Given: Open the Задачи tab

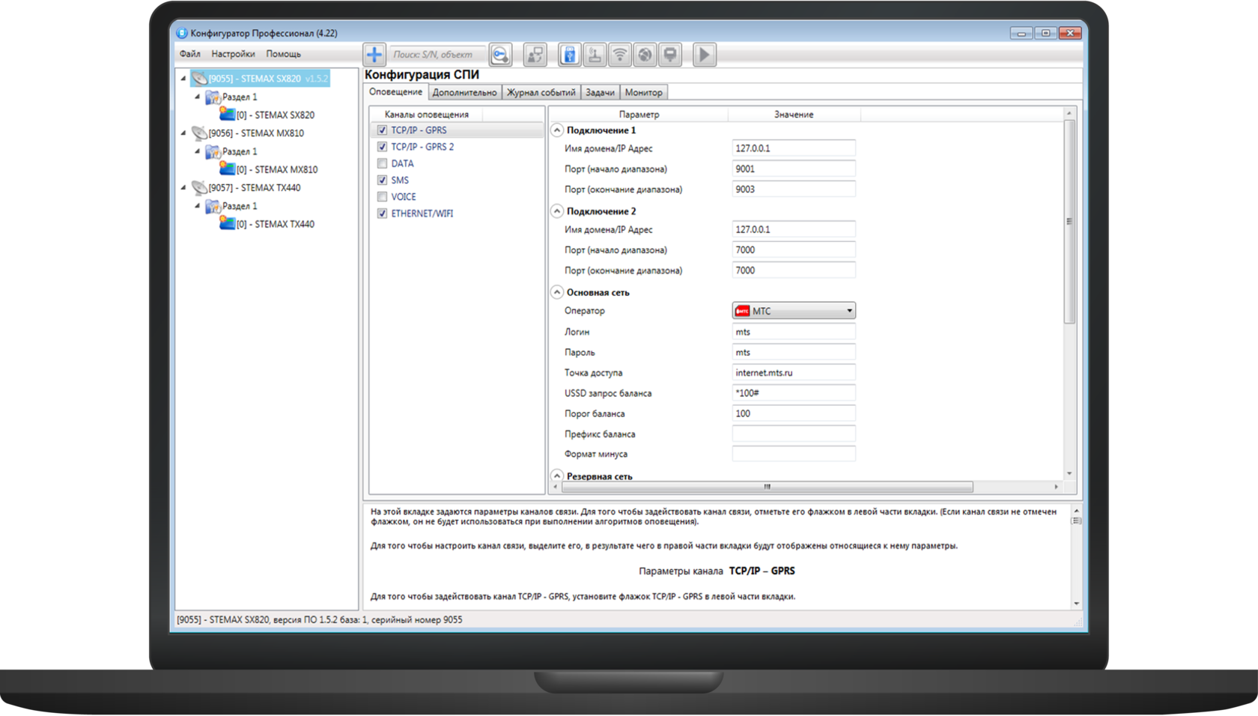Looking at the screenshot, I should point(600,93).
